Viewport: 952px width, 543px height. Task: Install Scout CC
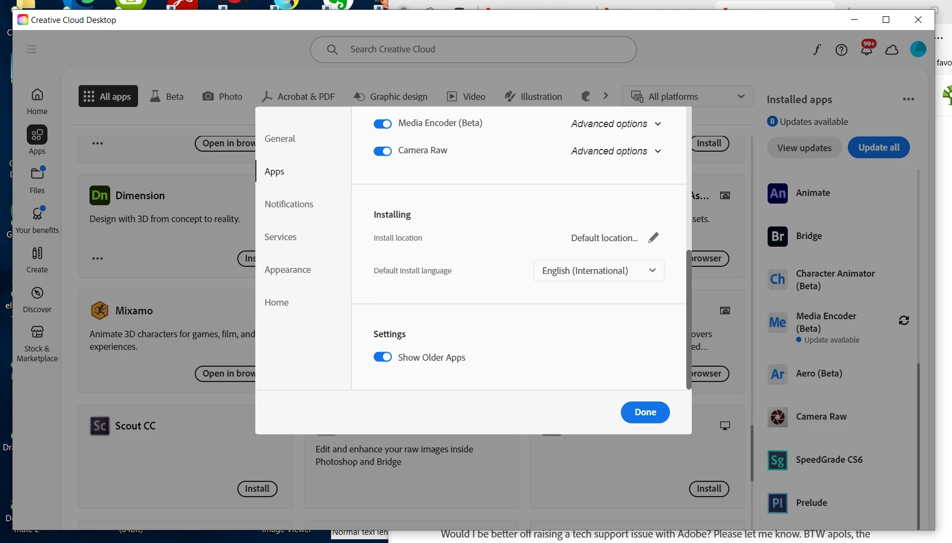(x=257, y=489)
